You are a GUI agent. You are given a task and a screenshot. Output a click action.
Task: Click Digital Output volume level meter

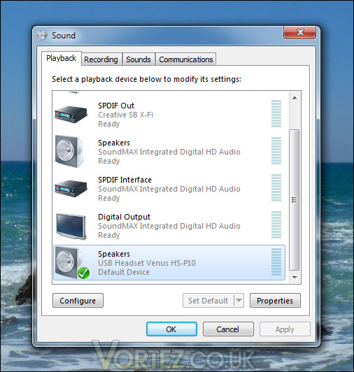click(x=276, y=224)
